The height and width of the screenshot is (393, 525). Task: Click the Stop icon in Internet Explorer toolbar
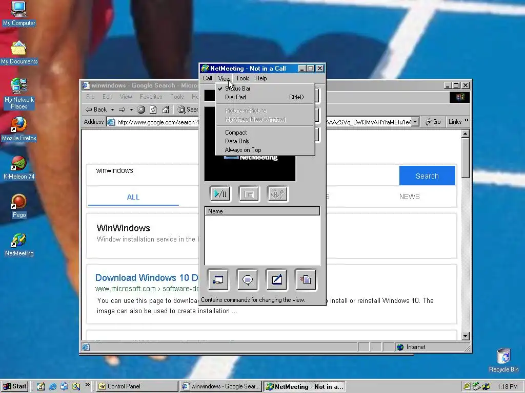(x=142, y=110)
